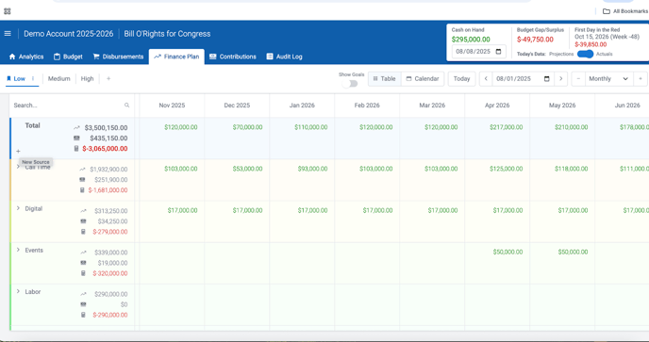This screenshot has height=342, width=649.
Task: Toggle the Projections/Actuals switch
Action: (585, 55)
